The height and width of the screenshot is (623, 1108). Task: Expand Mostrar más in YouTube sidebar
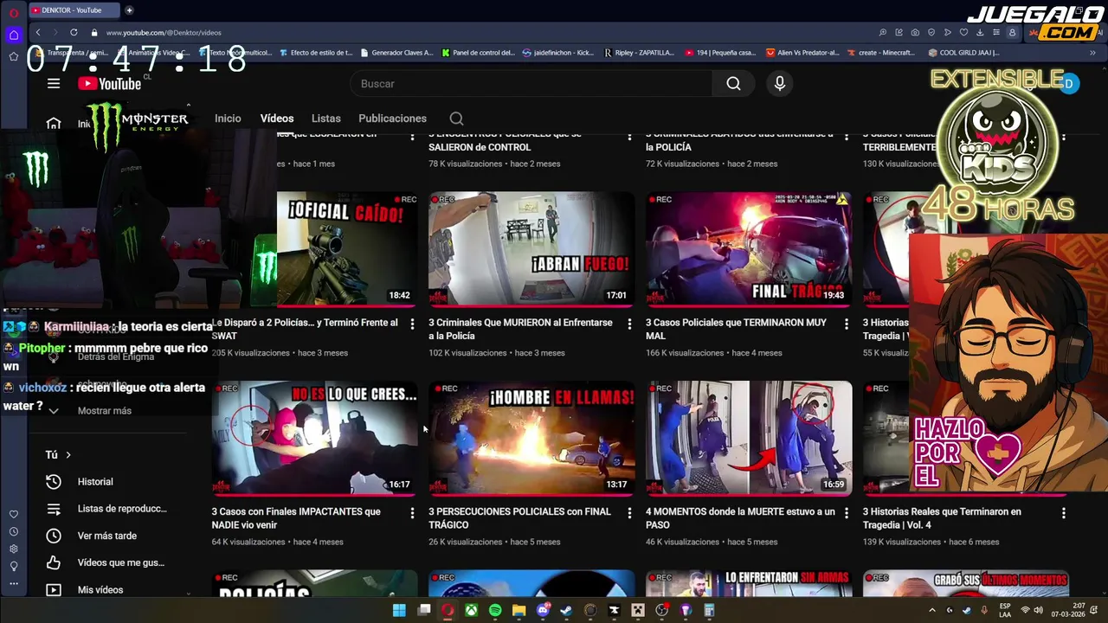tap(104, 411)
